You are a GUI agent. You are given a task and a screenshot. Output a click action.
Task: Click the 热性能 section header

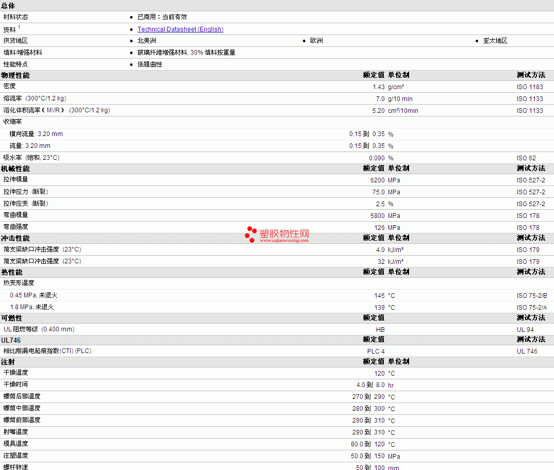(12, 272)
